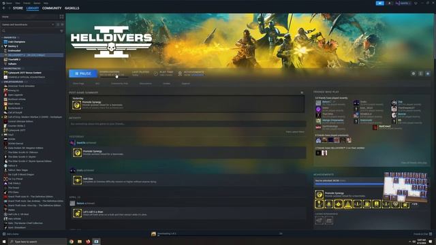Click View Latest News link

tap(295, 132)
